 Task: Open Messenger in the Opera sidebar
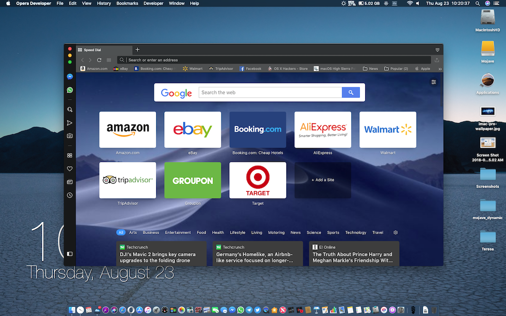[x=70, y=77]
